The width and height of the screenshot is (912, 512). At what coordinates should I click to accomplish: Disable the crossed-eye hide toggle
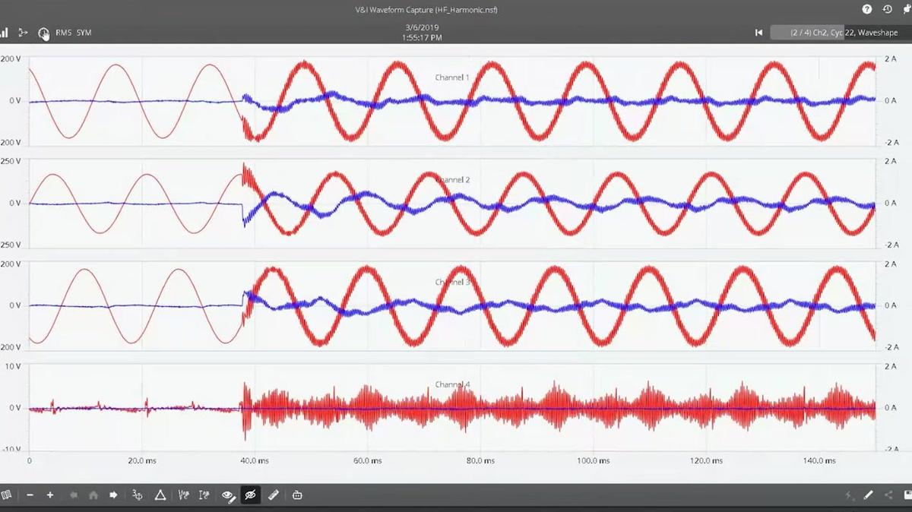(249, 495)
